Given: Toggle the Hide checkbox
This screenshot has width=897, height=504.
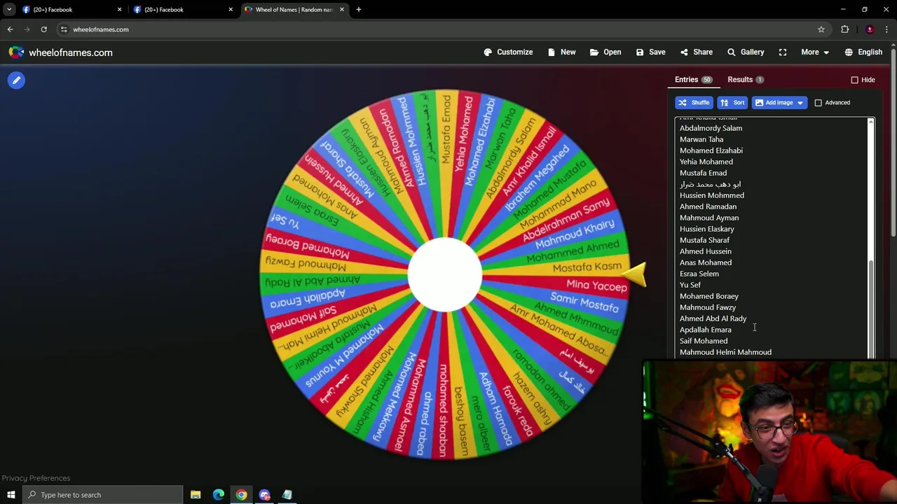Looking at the screenshot, I should pyautogui.click(x=854, y=80).
